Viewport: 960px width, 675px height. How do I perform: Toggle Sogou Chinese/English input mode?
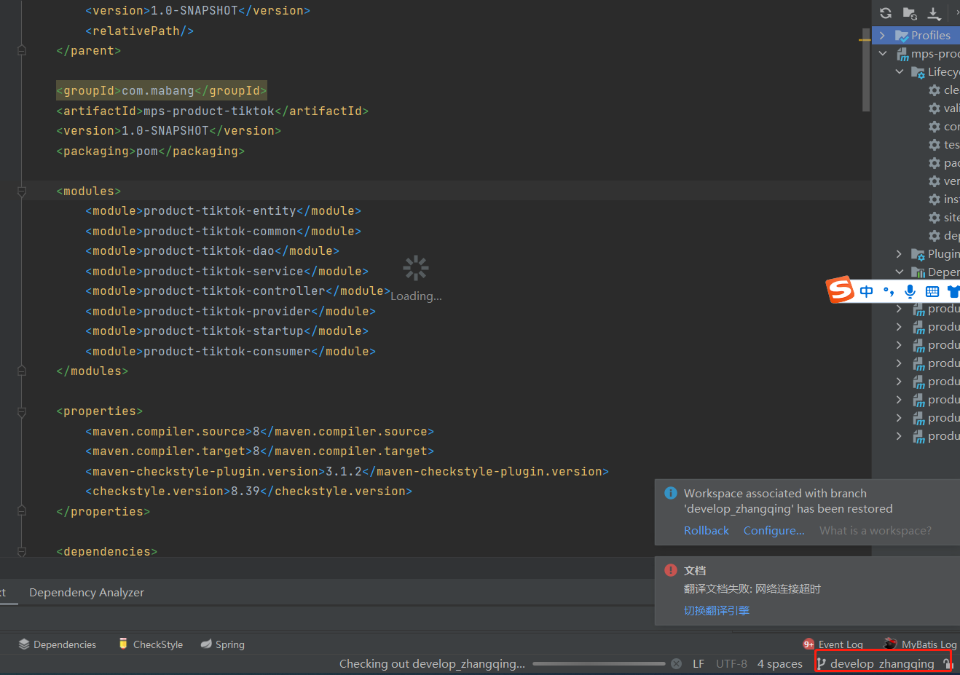click(866, 291)
